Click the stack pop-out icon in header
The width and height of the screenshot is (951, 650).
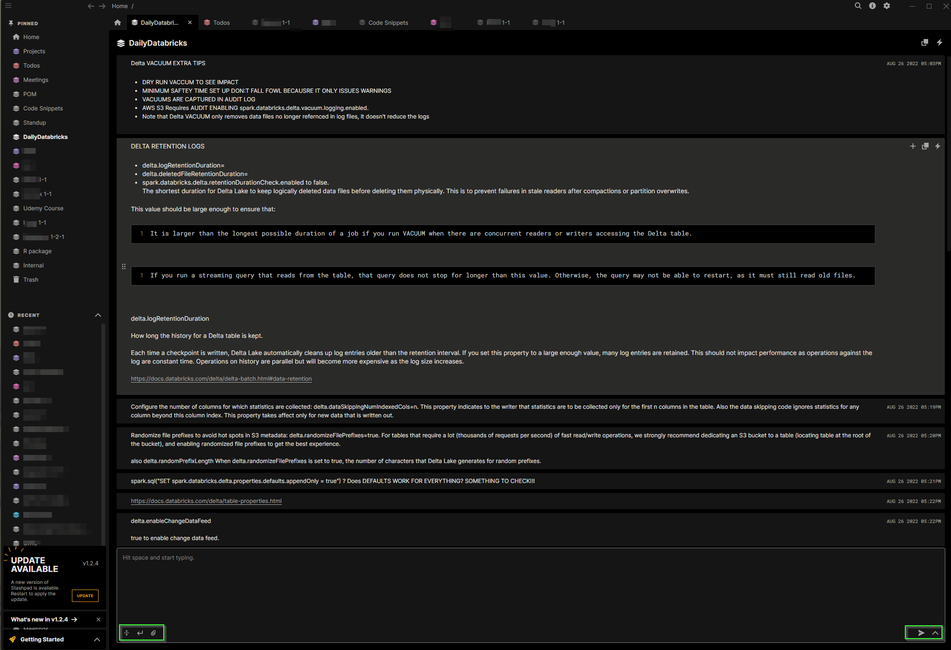coord(925,42)
